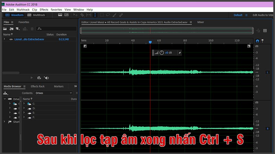Select the Paintbrush Selection tool

114,15
